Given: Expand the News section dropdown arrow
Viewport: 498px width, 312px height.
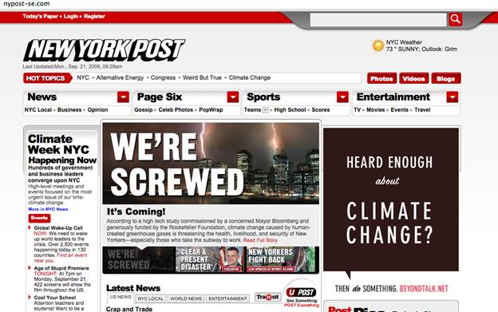Looking at the screenshot, I should click(123, 97).
